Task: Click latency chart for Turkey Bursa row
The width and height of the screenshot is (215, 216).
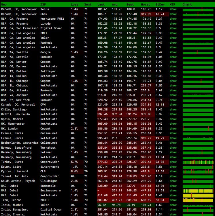Action: coord(198,162)
